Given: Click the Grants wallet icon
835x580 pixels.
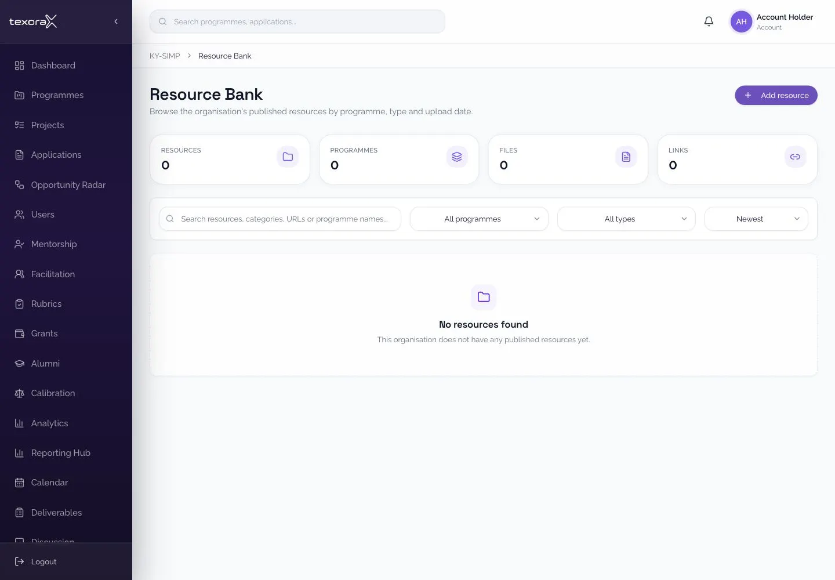Looking at the screenshot, I should tap(19, 333).
